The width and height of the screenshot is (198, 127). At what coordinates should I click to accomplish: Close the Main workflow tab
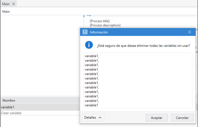coord(13,4)
